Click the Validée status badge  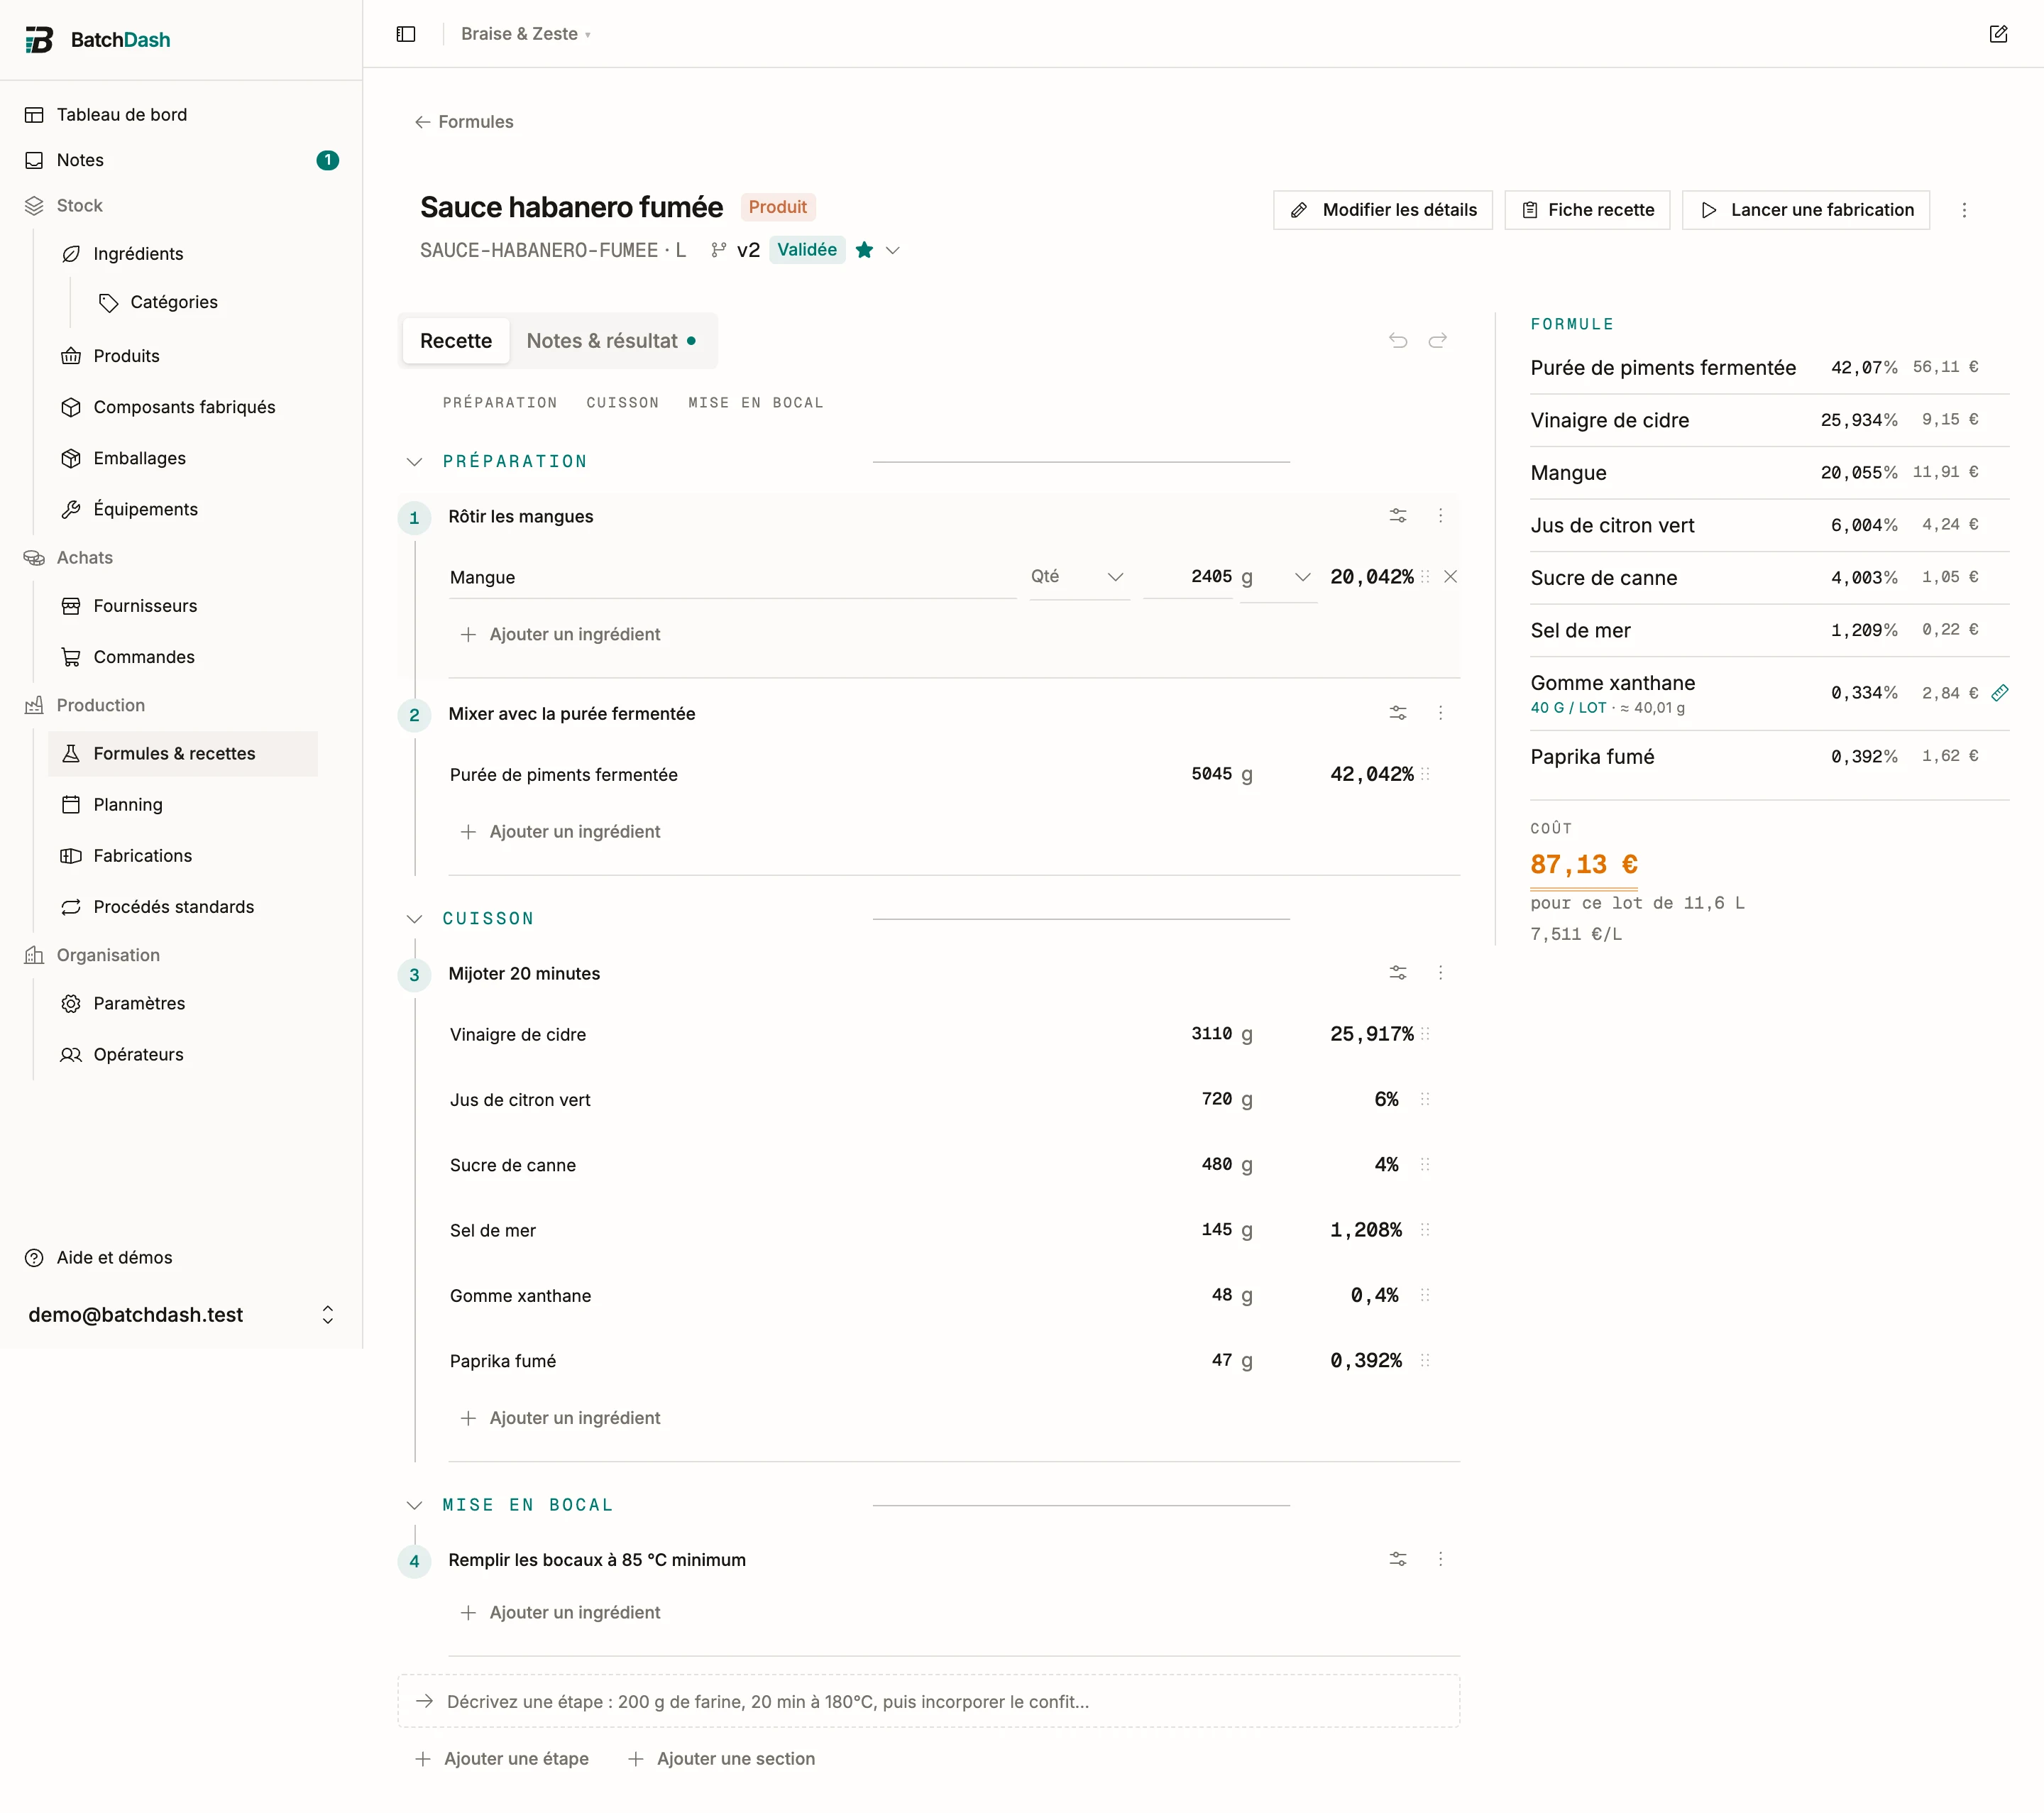point(807,250)
